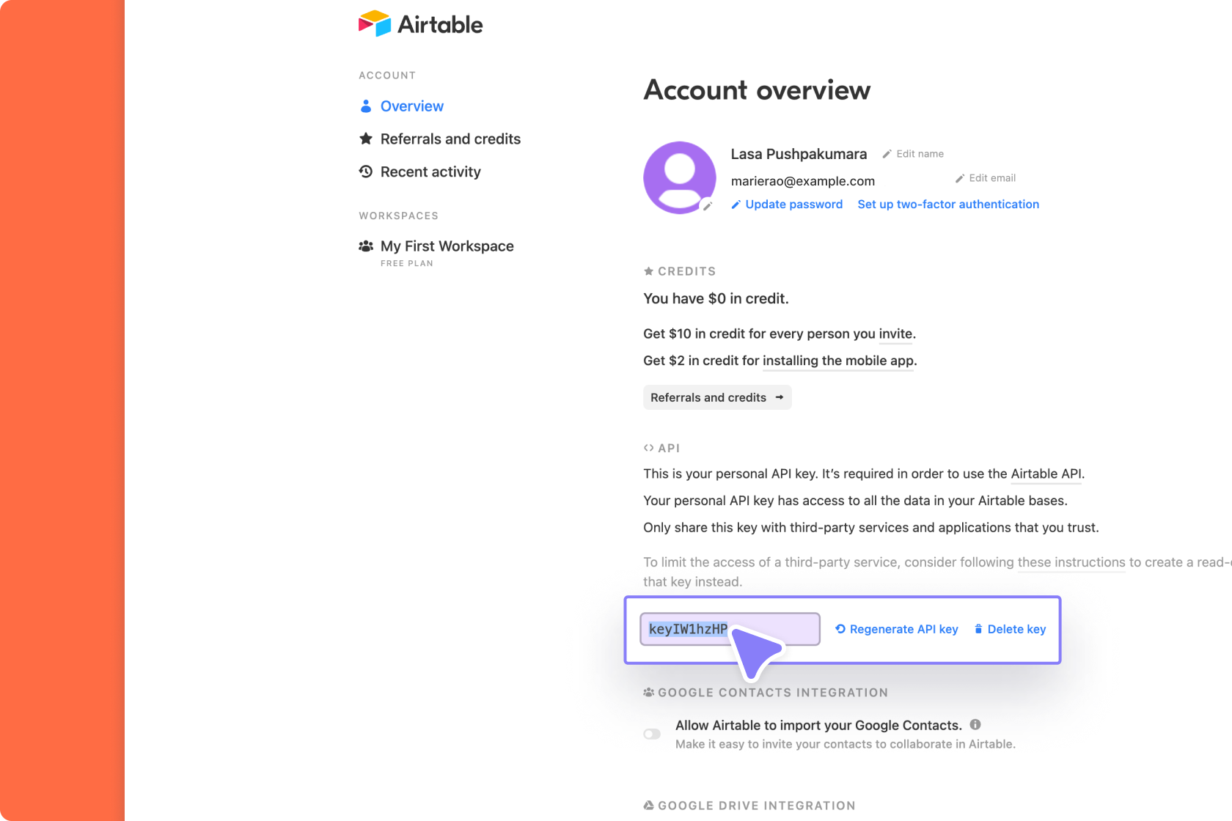
Task: Click the star icon next to Referrals and credits
Action: [x=365, y=139]
